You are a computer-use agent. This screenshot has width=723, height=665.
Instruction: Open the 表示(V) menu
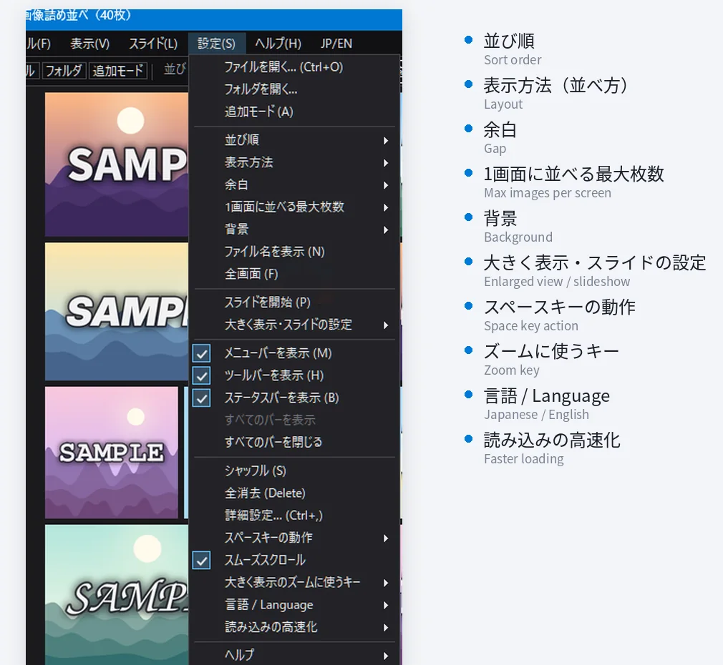pyautogui.click(x=90, y=44)
